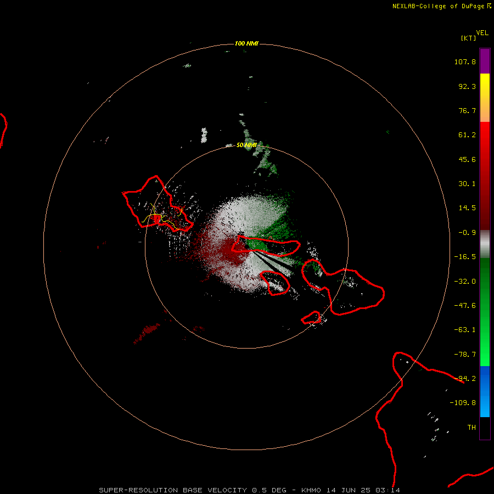The width and height of the screenshot is (494, 494).
Task: Click the VEL legend title
Action: [482, 33]
